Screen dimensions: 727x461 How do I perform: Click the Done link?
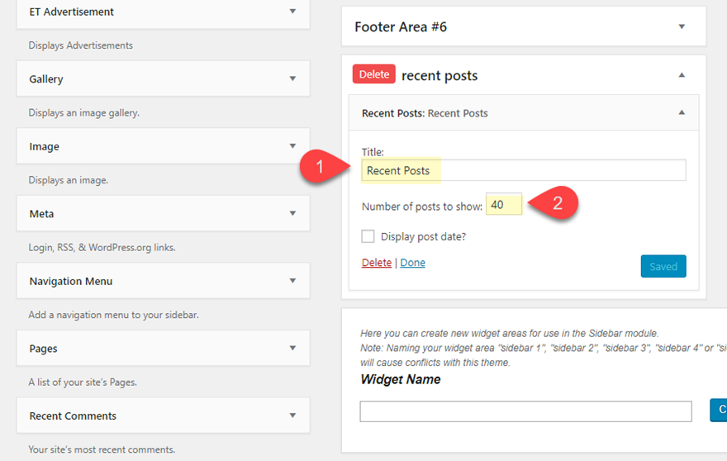coord(412,263)
